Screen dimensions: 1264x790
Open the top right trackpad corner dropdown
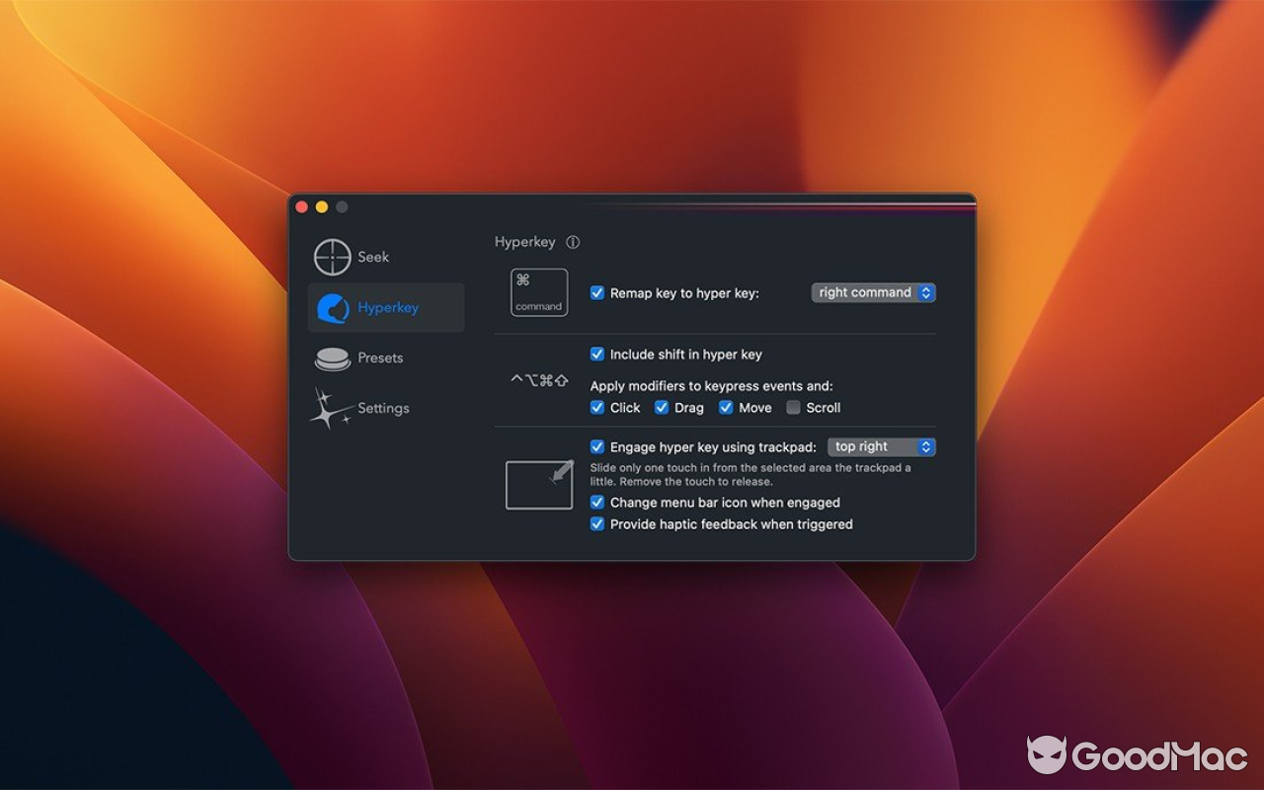881,446
